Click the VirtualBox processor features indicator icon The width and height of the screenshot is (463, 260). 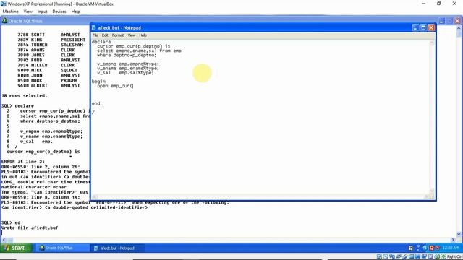coord(430,256)
